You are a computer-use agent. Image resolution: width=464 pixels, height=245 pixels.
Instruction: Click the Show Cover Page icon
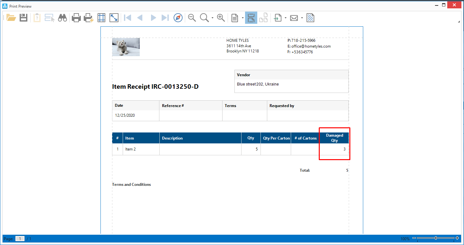click(264, 18)
